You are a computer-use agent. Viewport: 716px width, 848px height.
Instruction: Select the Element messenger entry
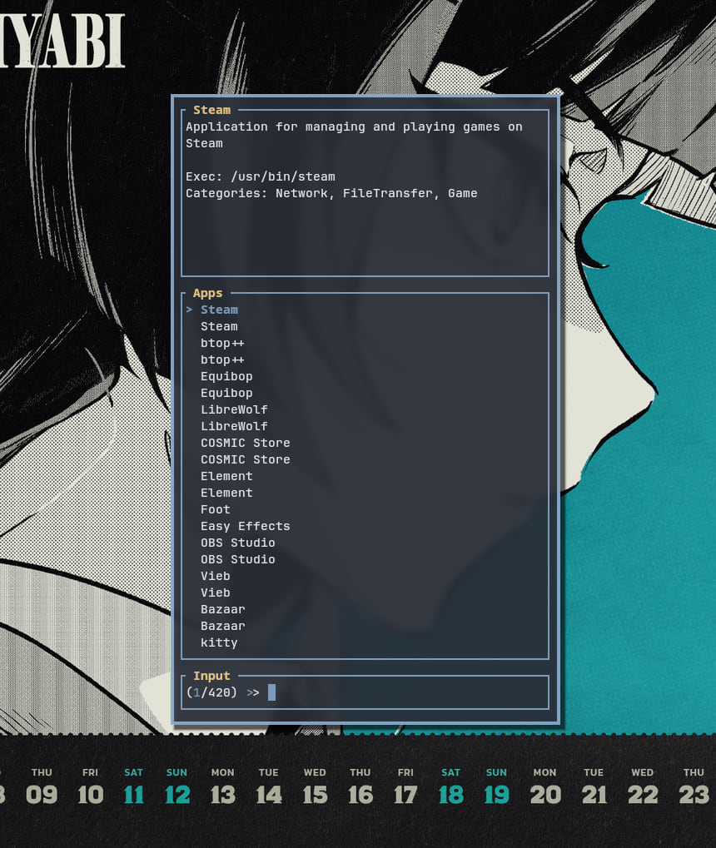click(x=226, y=475)
